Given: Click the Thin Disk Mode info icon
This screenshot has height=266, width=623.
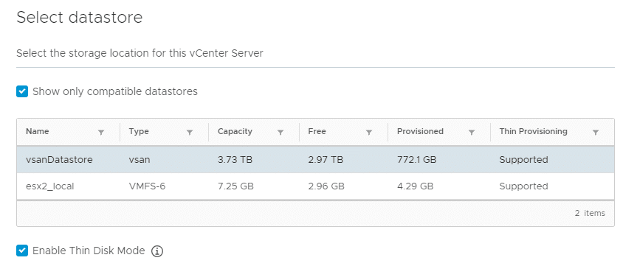Looking at the screenshot, I should click(157, 251).
